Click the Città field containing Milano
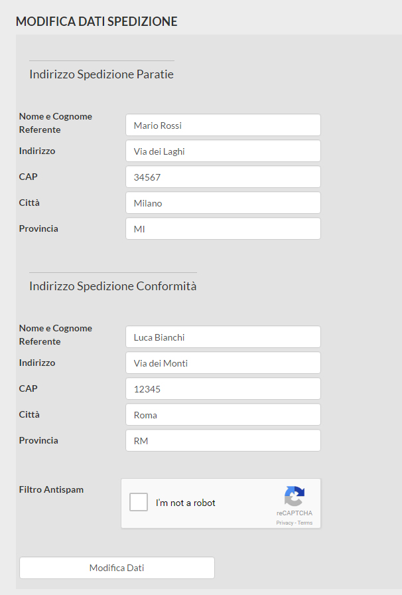Image resolution: width=402 pixels, height=595 pixels. pos(222,203)
